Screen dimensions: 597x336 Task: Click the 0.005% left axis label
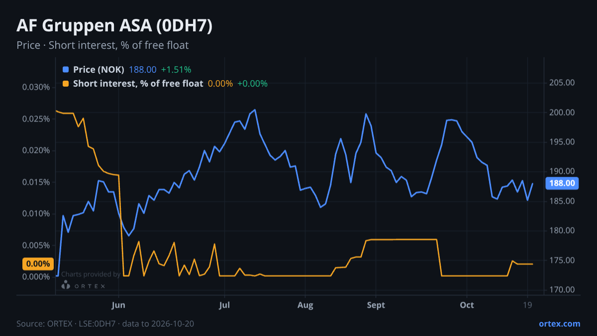coord(36,245)
